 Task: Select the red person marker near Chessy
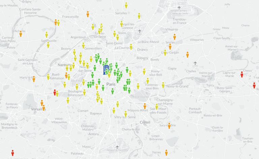242,74
